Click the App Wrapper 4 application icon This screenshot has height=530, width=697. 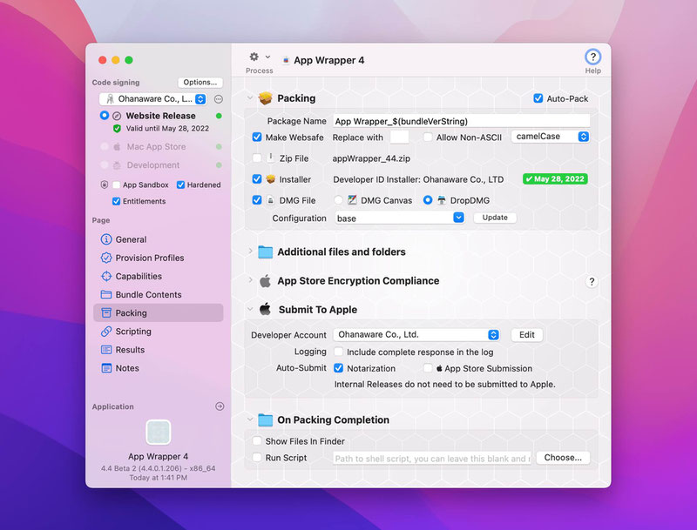click(159, 432)
